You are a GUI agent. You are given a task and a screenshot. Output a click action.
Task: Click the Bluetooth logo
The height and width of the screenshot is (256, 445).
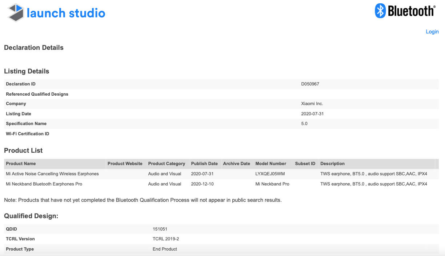405,11
